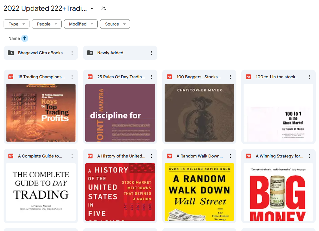This screenshot has width=319, height=231.
Task: Open the folder title dropdown arrow
Action: point(92,8)
